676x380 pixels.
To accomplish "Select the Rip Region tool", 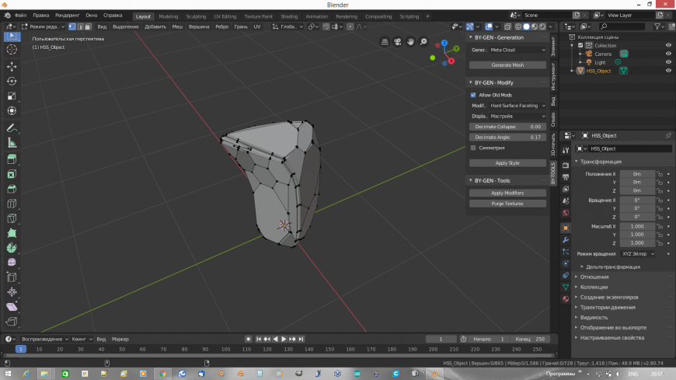I will point(12,322).
